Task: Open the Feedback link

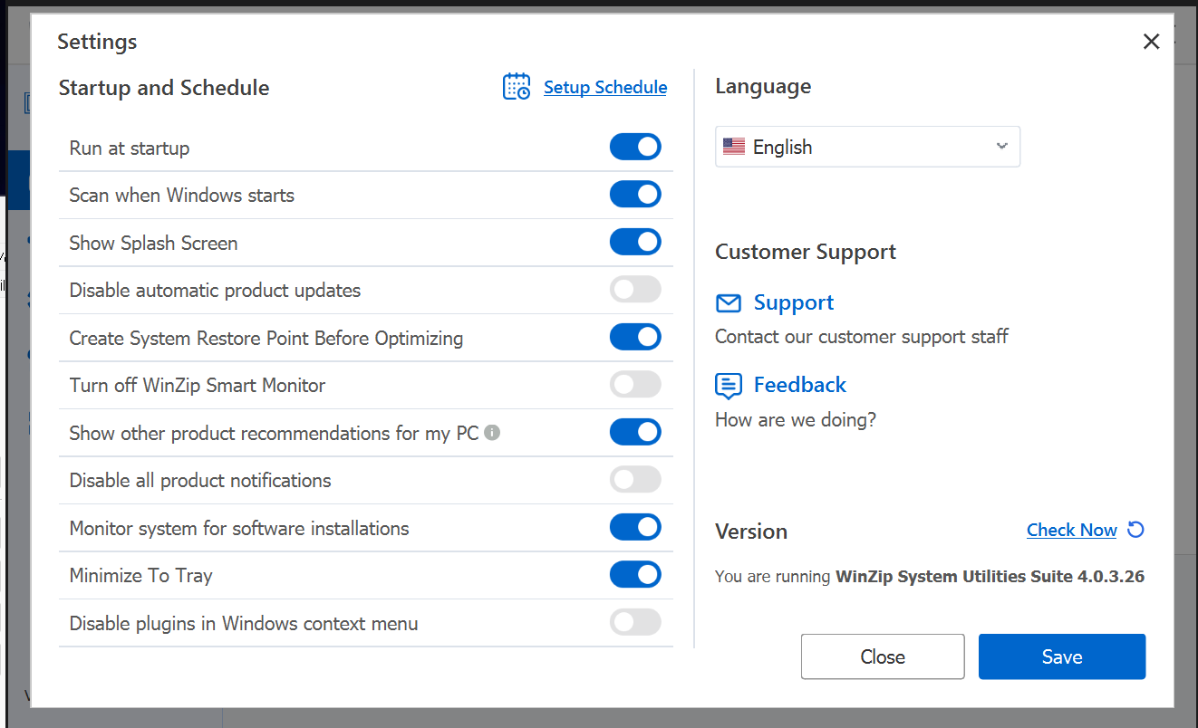Action: 800,385
